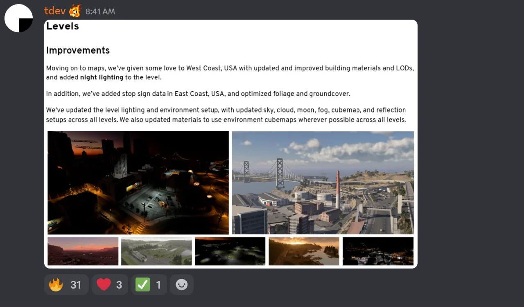Click the tdev username
Image resolution: width=524 pixels, height=307 pixels.
pyautogui.click(x=54, y=11)
